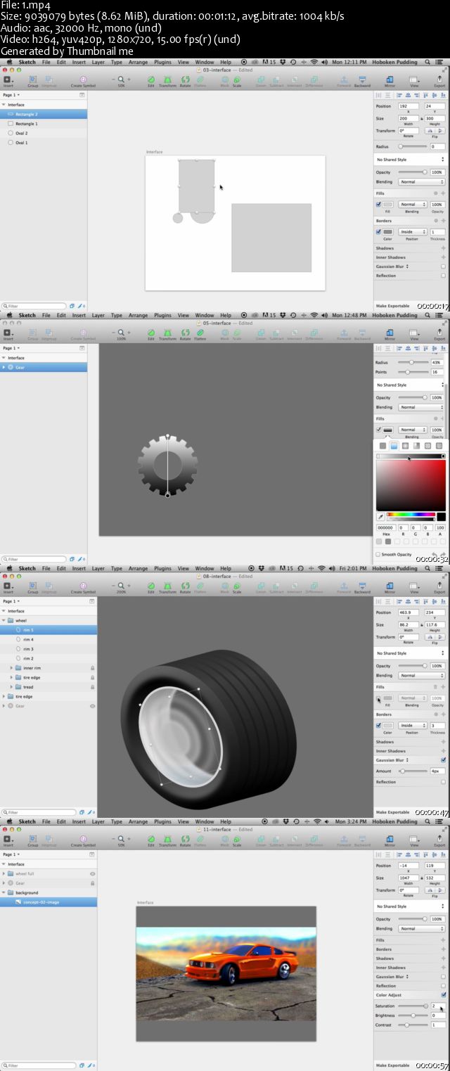
Task: Enable Reflection in 03-interface inspector
Action: coord(443,276)
